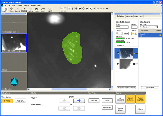Viewport: 163px width, 116px height.
Task: Click the Precision progress bar
Action: 120,39
